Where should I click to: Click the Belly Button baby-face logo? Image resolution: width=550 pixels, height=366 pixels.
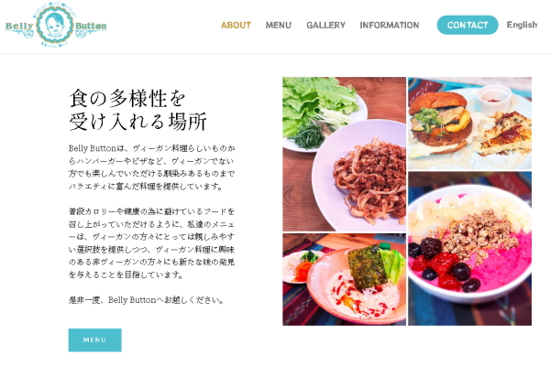(55, 25)
